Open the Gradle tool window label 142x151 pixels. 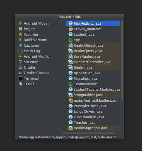click(x=29, y=67)
